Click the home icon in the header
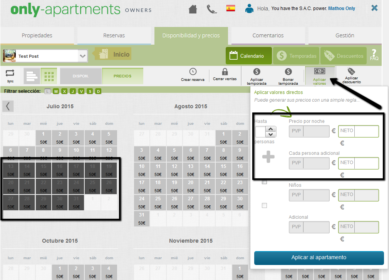The image size is (389, 280). [192, 8]
